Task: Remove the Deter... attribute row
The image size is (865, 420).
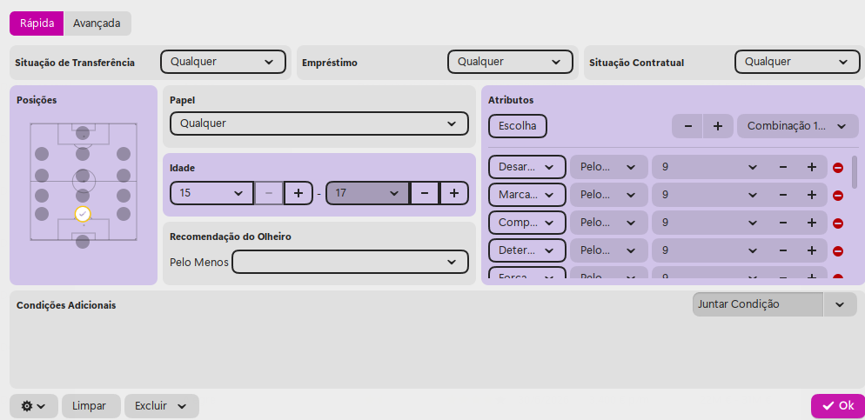Action: [837, 250]
